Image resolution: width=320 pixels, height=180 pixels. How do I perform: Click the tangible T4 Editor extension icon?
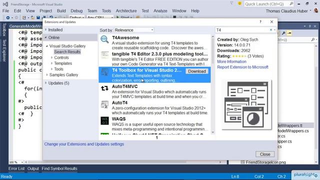tap(104, 55)
